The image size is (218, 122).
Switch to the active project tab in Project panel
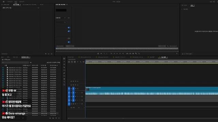25,57
